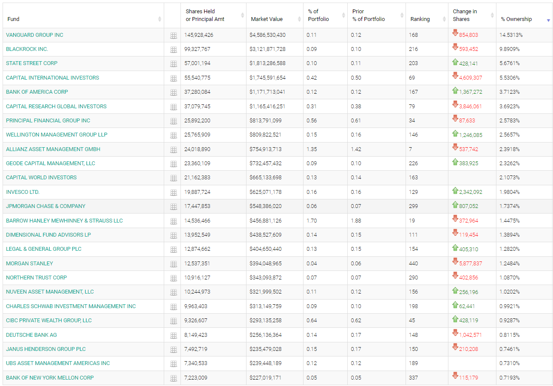Sort by Shares Held or Principal Amt
553x386 pixels.
point(213,15)
